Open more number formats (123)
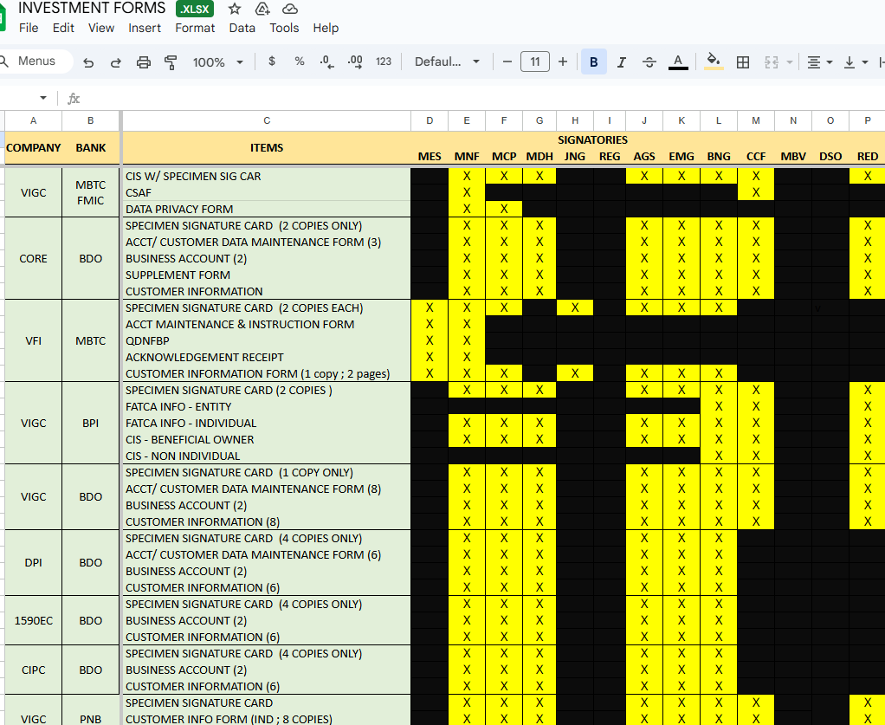 point(384,61)
